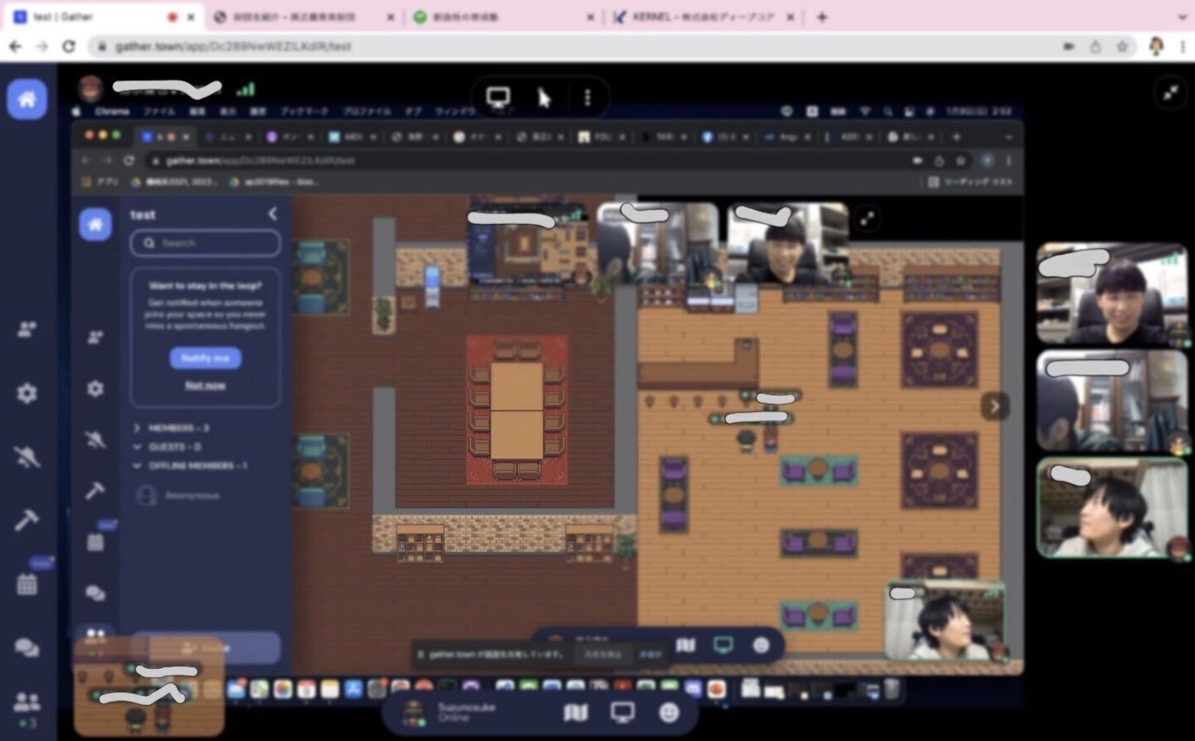Click the monitor icon above the shared screen
This screenshot has height=741, width=1195.
pos(498,98)
